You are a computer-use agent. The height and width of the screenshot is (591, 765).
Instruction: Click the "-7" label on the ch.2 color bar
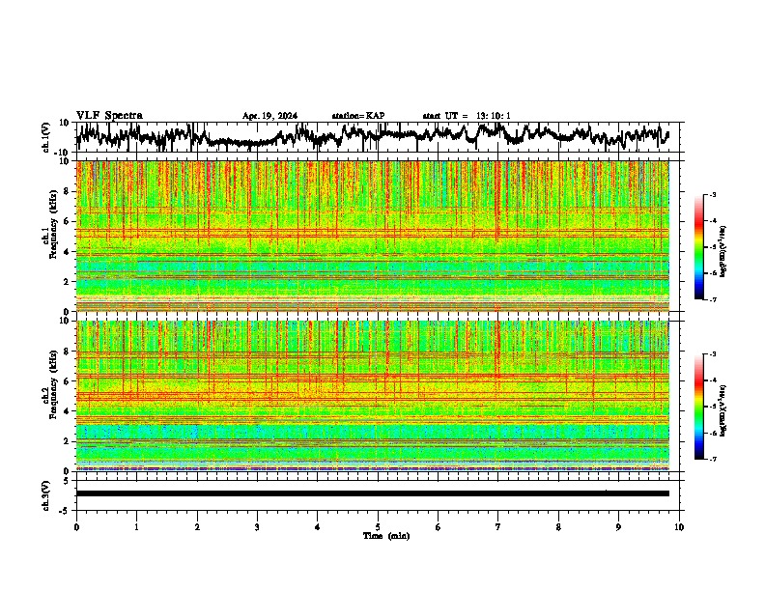coord(713,459)
